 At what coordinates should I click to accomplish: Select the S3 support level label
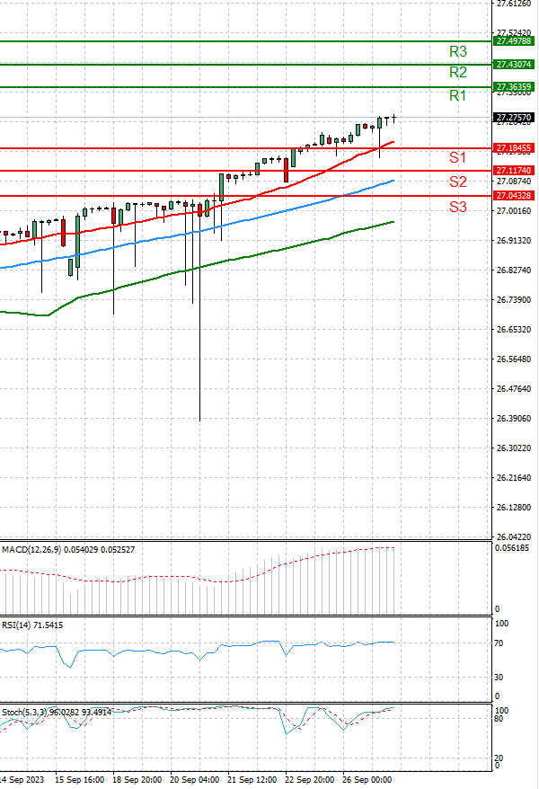(x=458, y=208)
